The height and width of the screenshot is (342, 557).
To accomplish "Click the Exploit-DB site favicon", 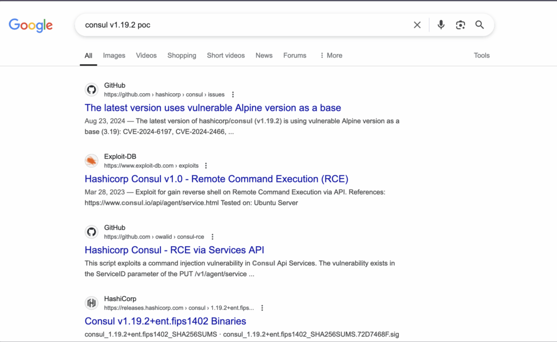I will point(92,161).
